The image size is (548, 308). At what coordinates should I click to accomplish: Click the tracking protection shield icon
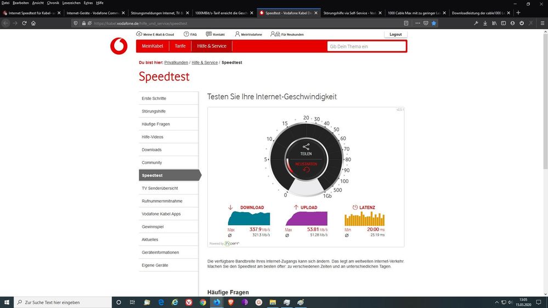click(x=76, y=23)
